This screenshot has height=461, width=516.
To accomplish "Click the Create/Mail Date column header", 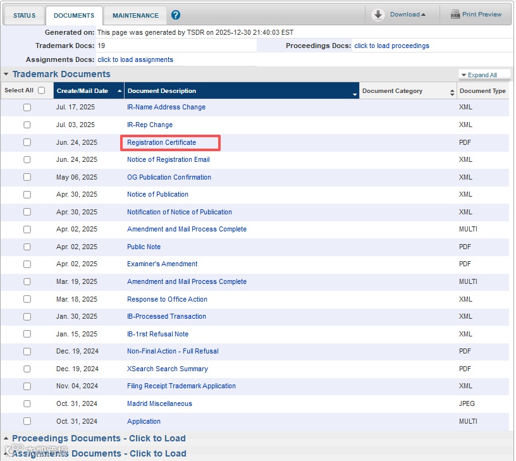I will coord(89,91).
